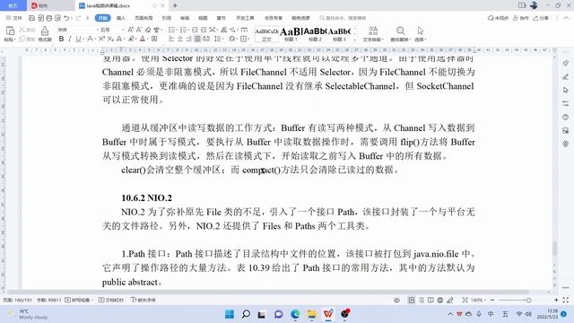Toggle strikethrough text button
This screenshot has height=323, width=574.
(x=90, y=39)
